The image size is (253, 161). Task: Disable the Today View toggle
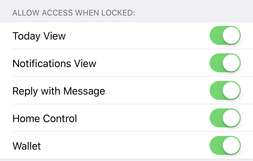225,35
